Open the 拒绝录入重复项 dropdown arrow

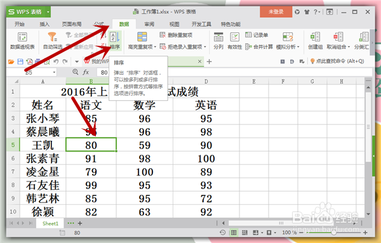[205, 47]
